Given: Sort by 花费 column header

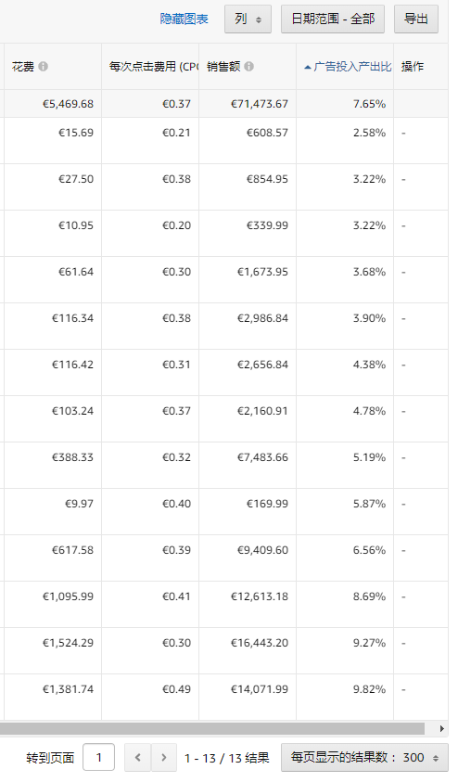Looking at the screenshot, I should click(x=23, y=67).
